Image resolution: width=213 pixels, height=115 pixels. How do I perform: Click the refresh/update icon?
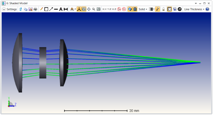point(21,9)
